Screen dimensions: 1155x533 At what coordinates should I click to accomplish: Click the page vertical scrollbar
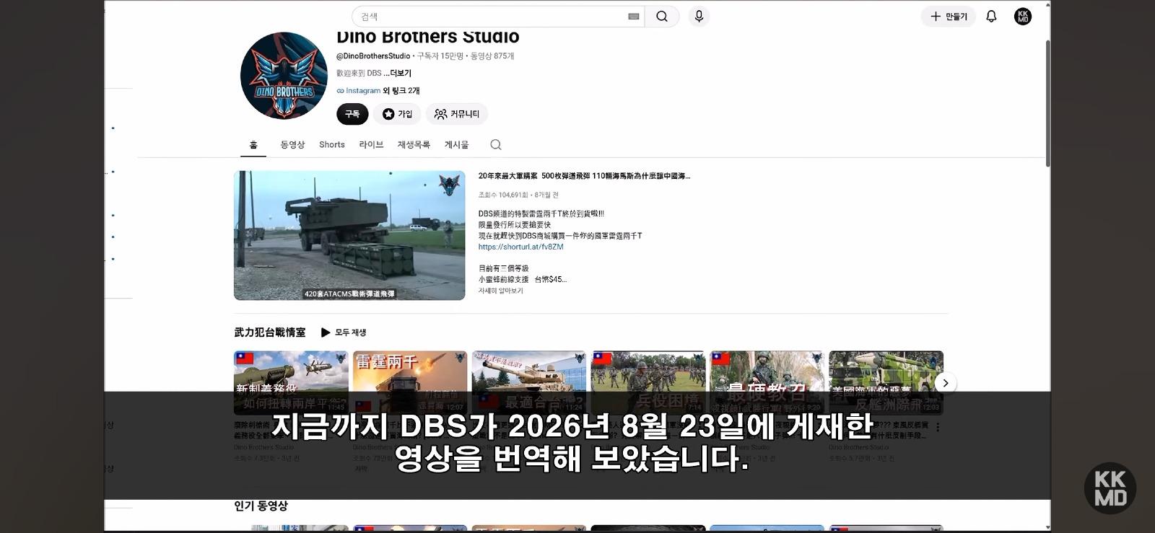(1047, 104)
